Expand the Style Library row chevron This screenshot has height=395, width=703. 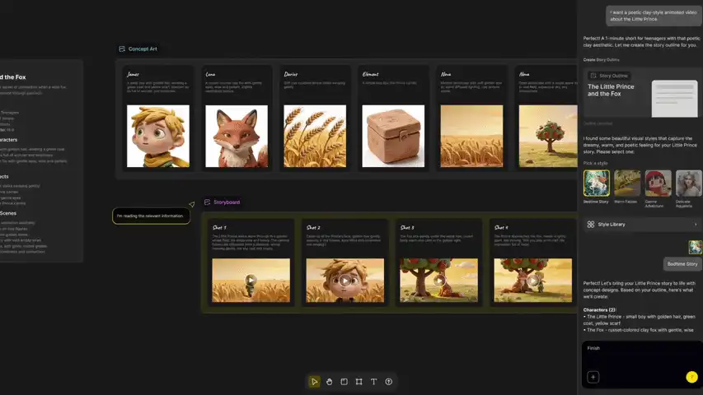click(696, 225)
